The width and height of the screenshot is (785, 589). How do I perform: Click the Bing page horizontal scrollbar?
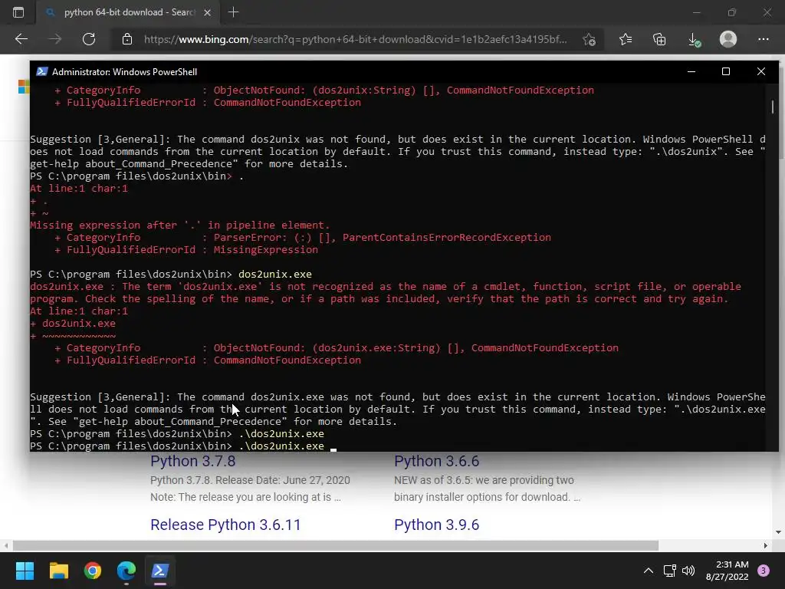pyautogui.click(x=336, y=545)
